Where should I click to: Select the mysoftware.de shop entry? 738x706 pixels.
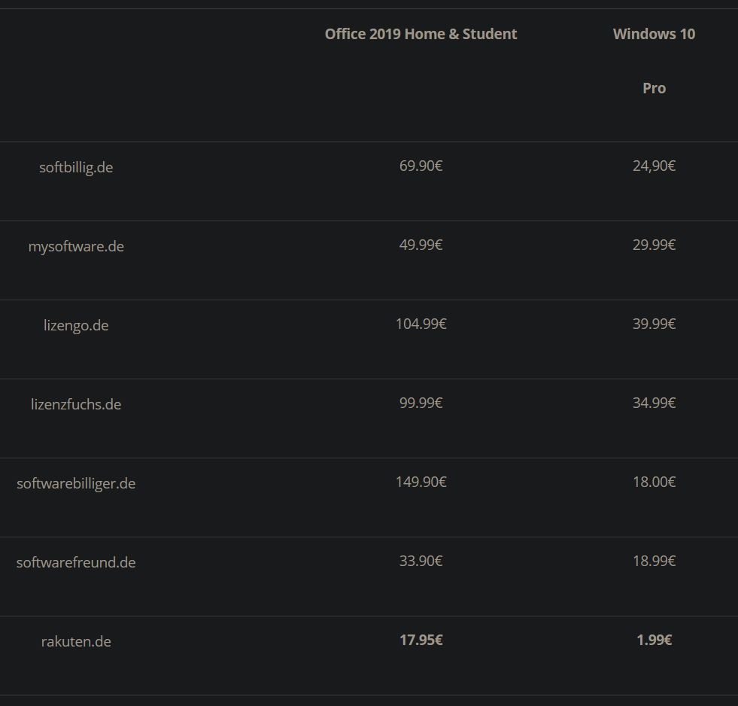click(x=76, y=246)
